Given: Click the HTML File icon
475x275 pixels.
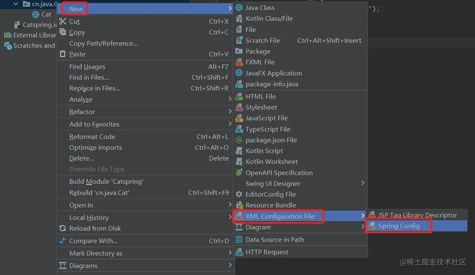Looking at the screenshot, I should click(x=239, y=96).
